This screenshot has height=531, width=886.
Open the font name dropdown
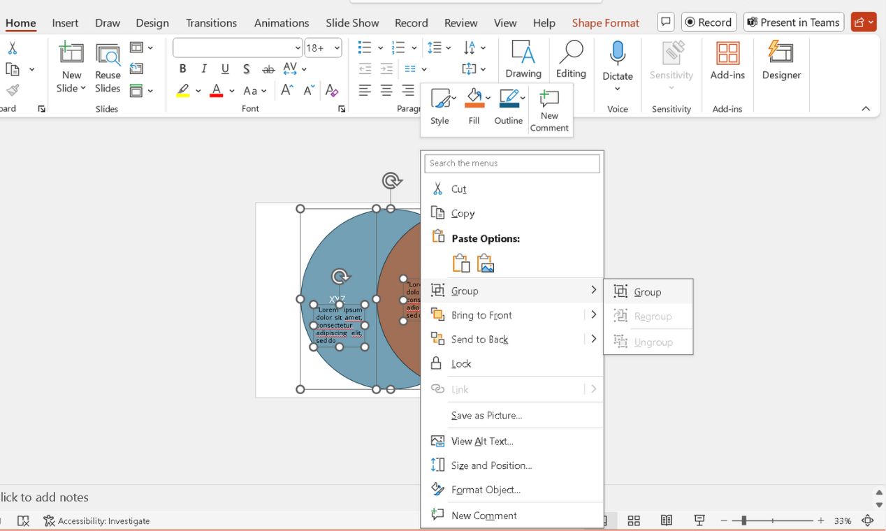click(298, 48)
